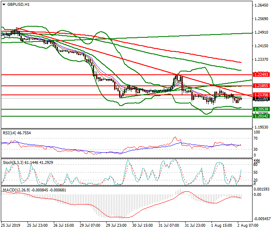Click the Stochastic scale value 80

click(x=256, y=165)
